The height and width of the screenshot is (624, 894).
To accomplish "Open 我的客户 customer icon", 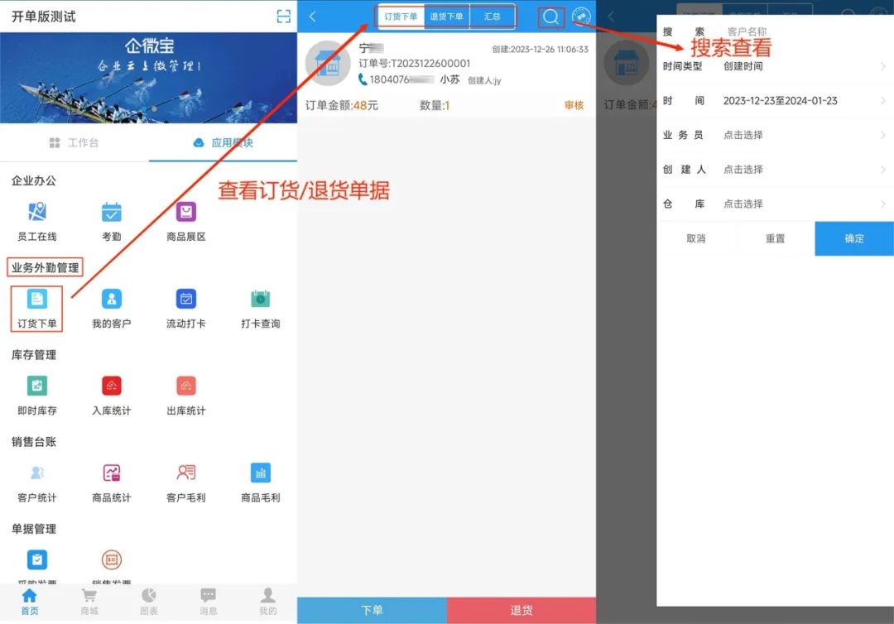I will [x=112, y=300].
